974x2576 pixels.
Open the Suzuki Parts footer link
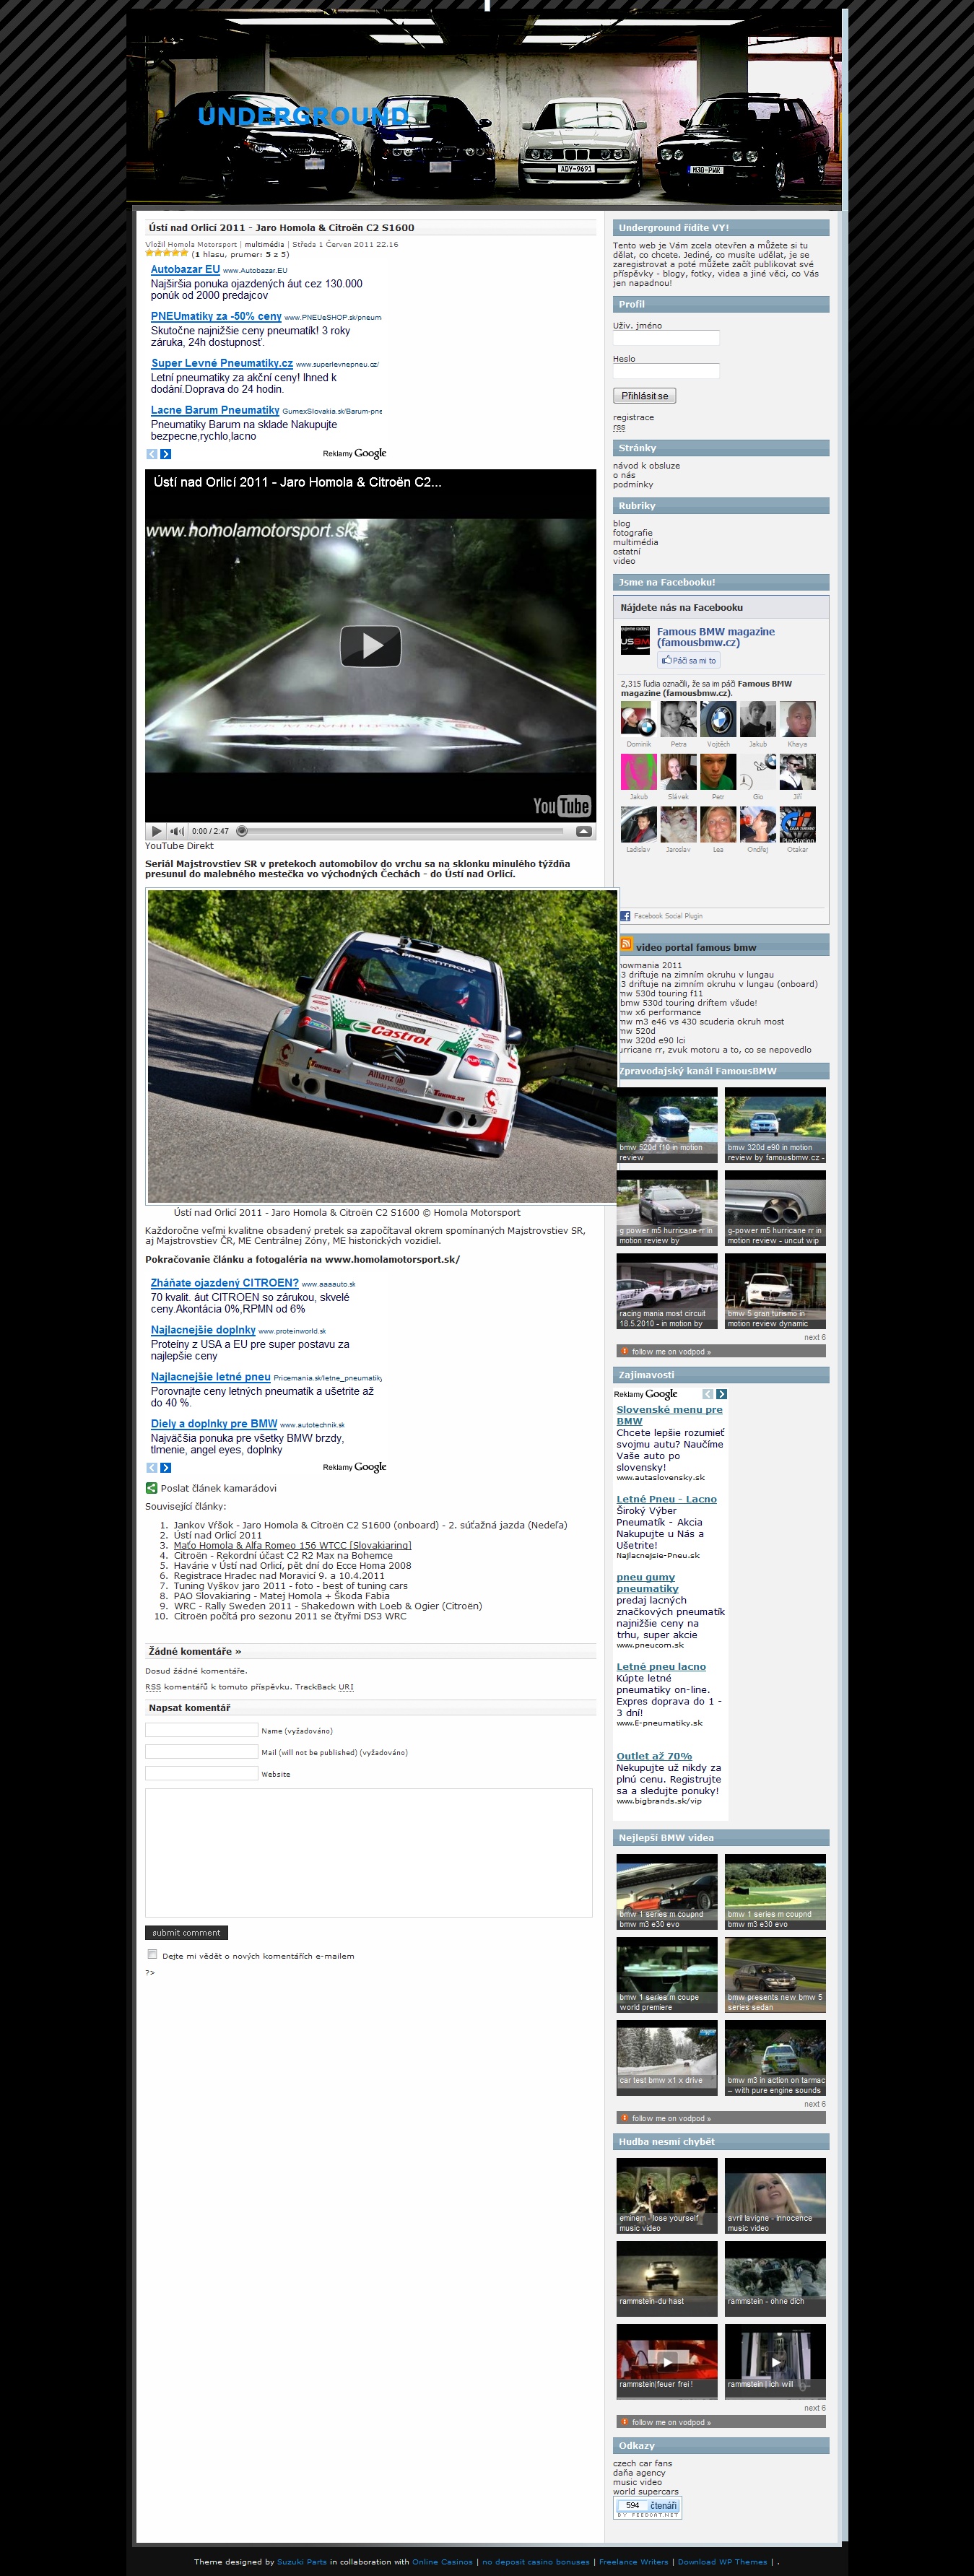coord(302,2561)
